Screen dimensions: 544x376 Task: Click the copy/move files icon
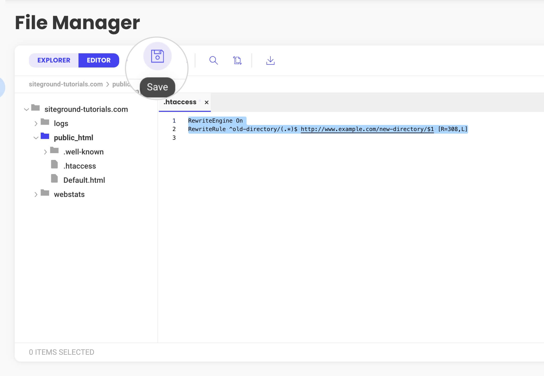(x=237, y=60)
